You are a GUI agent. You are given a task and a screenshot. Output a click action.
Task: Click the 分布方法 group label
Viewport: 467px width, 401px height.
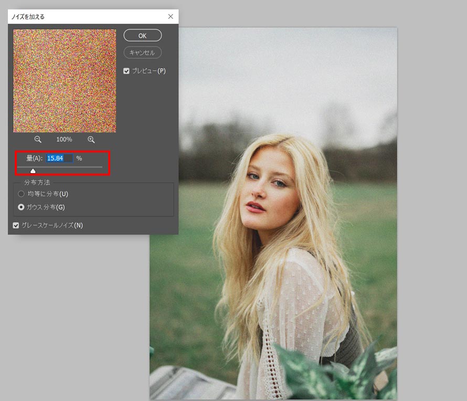[37, 182]
